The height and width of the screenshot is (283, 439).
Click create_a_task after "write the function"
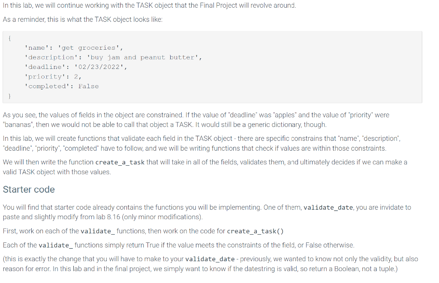pos(120,162)
